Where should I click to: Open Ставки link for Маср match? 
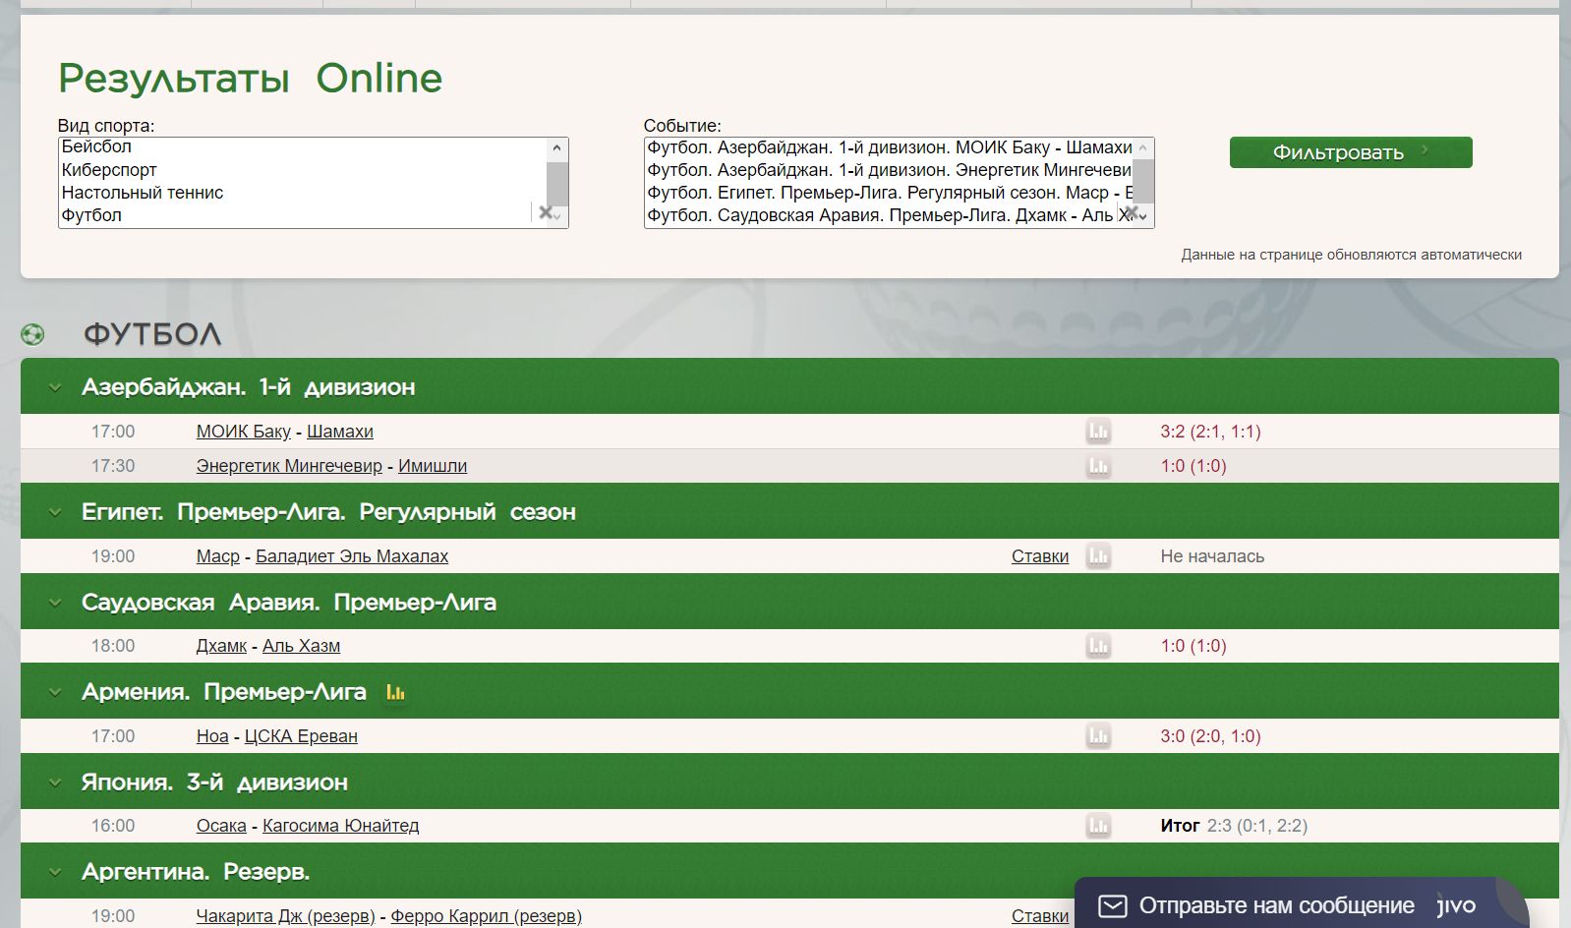click(1039, 556)
